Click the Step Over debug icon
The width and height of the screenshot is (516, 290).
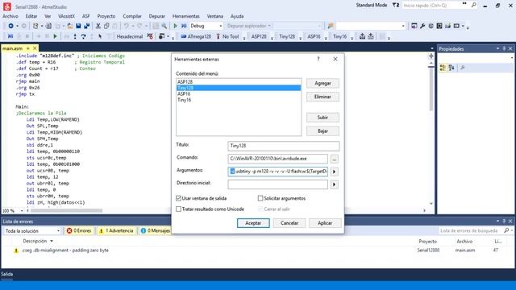84,36
